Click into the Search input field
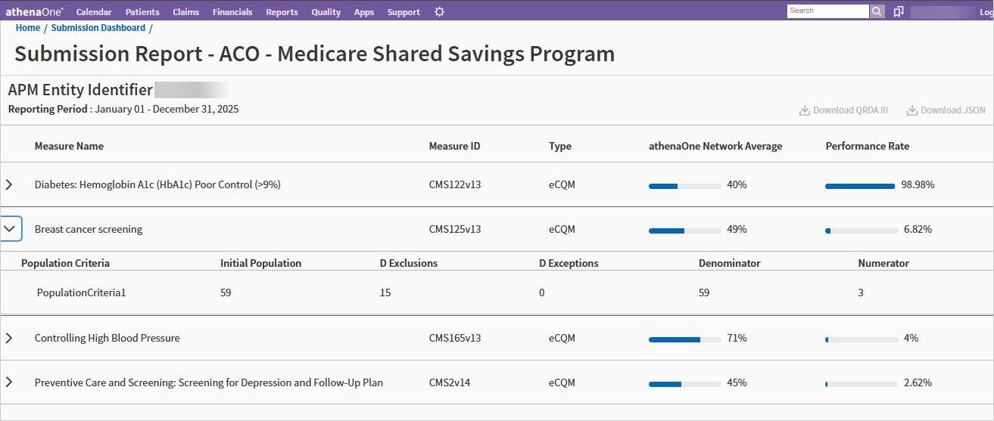 (x=827, y=11)
